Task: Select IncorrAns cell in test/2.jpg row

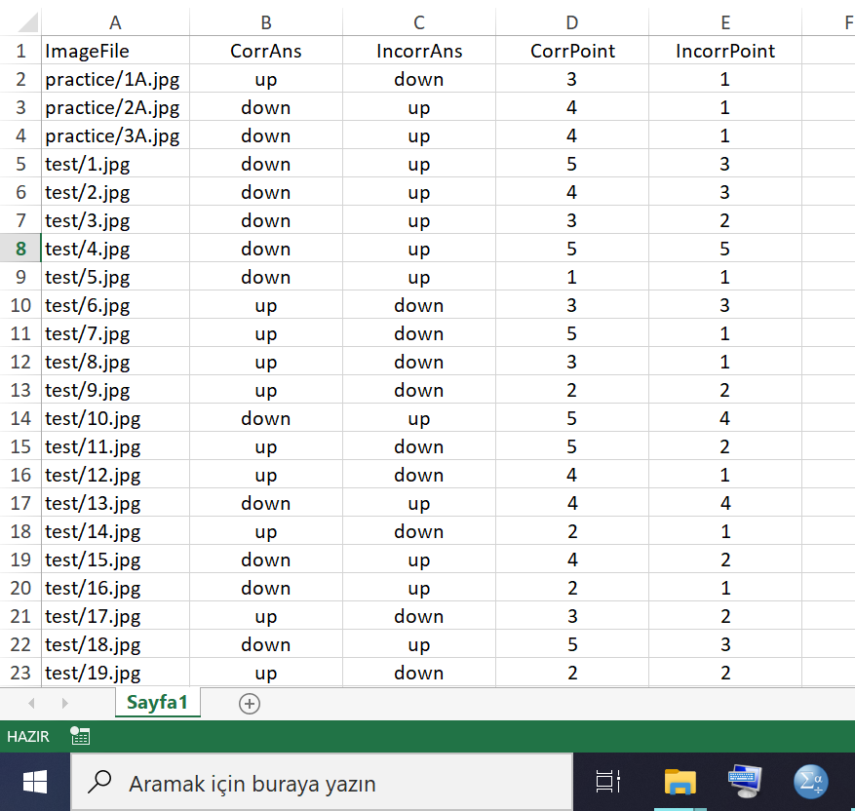Action: coord(419,192)
